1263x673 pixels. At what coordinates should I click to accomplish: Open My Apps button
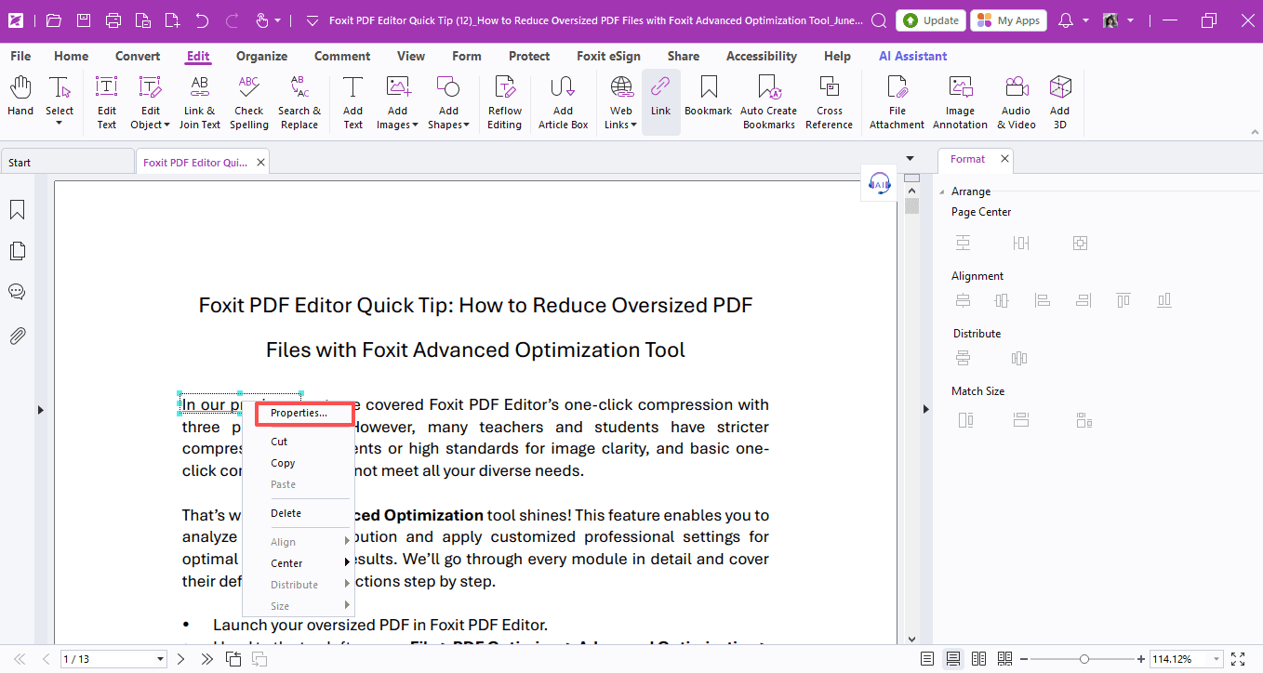pos(1008,20)
